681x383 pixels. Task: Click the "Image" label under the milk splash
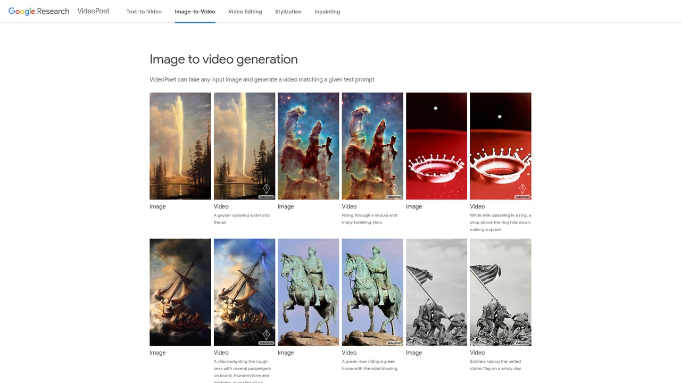click(414, 206)
